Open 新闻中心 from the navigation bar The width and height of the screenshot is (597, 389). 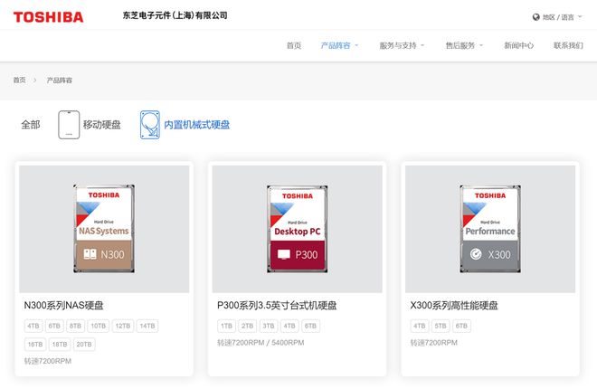(518, 45)
